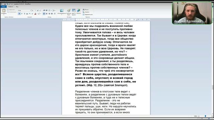
Task: Open the font color dropdown arrow
Action: [37, 14]
